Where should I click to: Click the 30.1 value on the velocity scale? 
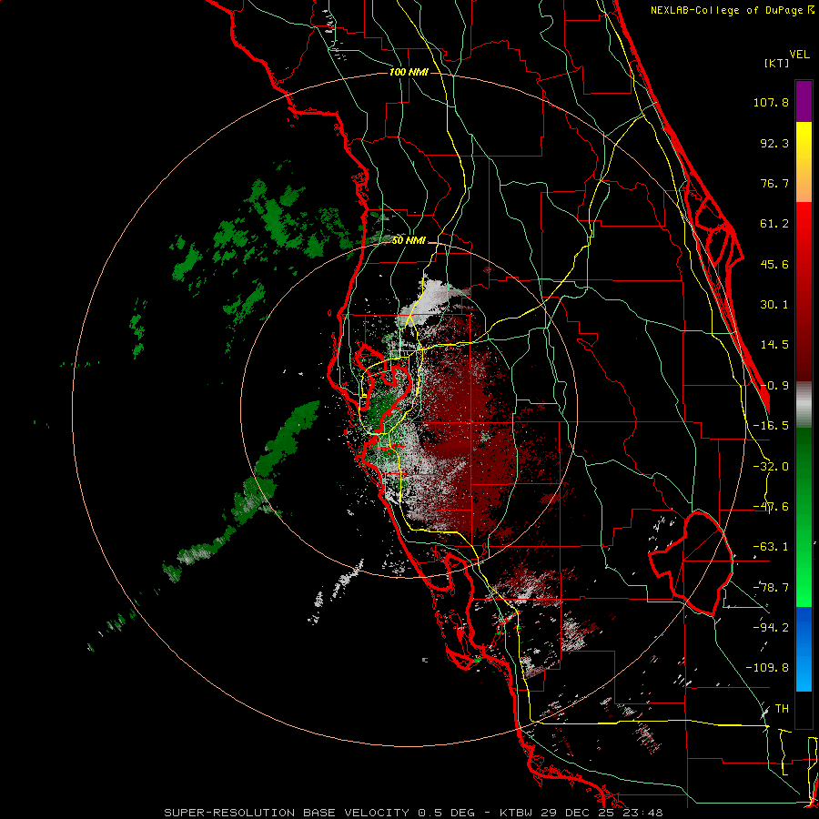click(x=774, y=305)
